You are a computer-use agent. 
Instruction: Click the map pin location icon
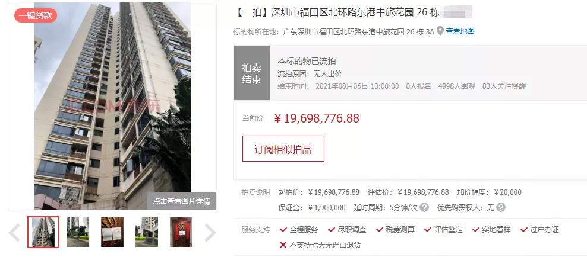point(440,31)
